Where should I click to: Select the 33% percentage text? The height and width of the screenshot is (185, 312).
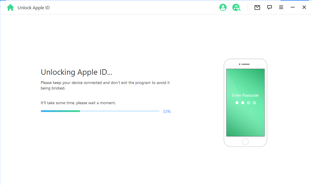167,111
